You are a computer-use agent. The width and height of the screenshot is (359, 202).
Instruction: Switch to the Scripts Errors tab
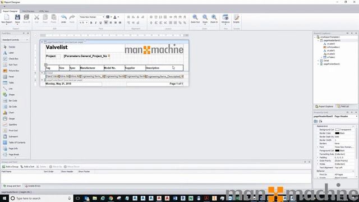point(33,186)
